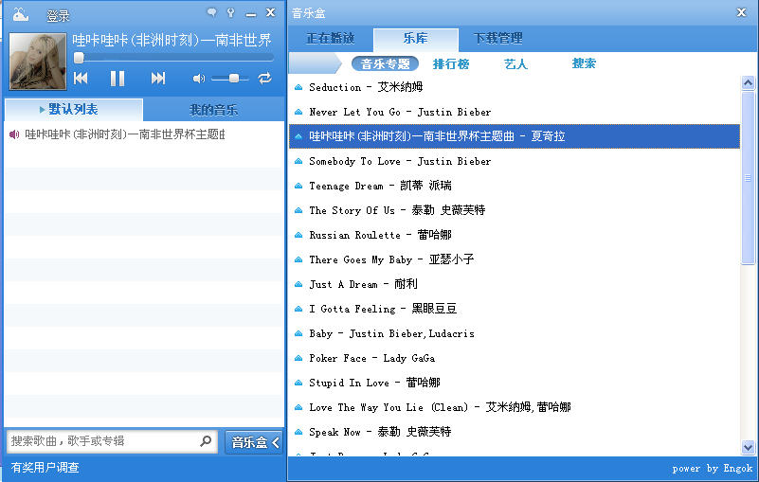759x482 pixels.
Task: Open the 艺人 category
Action: [x=515, y=63]
